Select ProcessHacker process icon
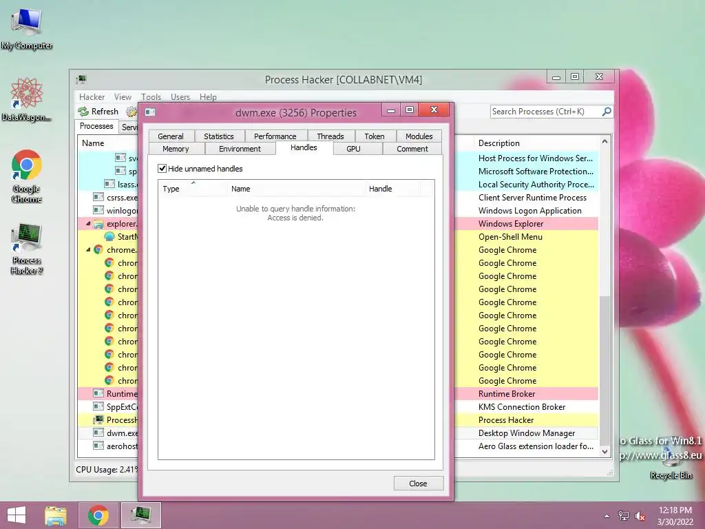 pos(98,419)
